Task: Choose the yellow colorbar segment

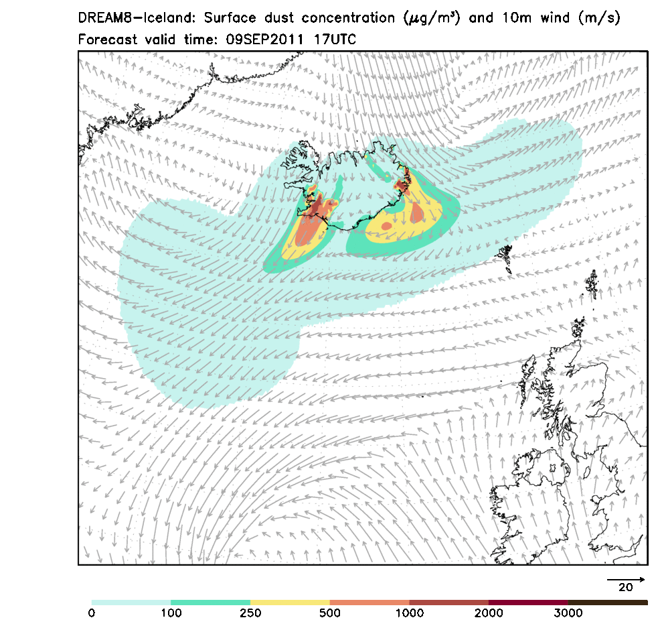Action: point(290,603)
